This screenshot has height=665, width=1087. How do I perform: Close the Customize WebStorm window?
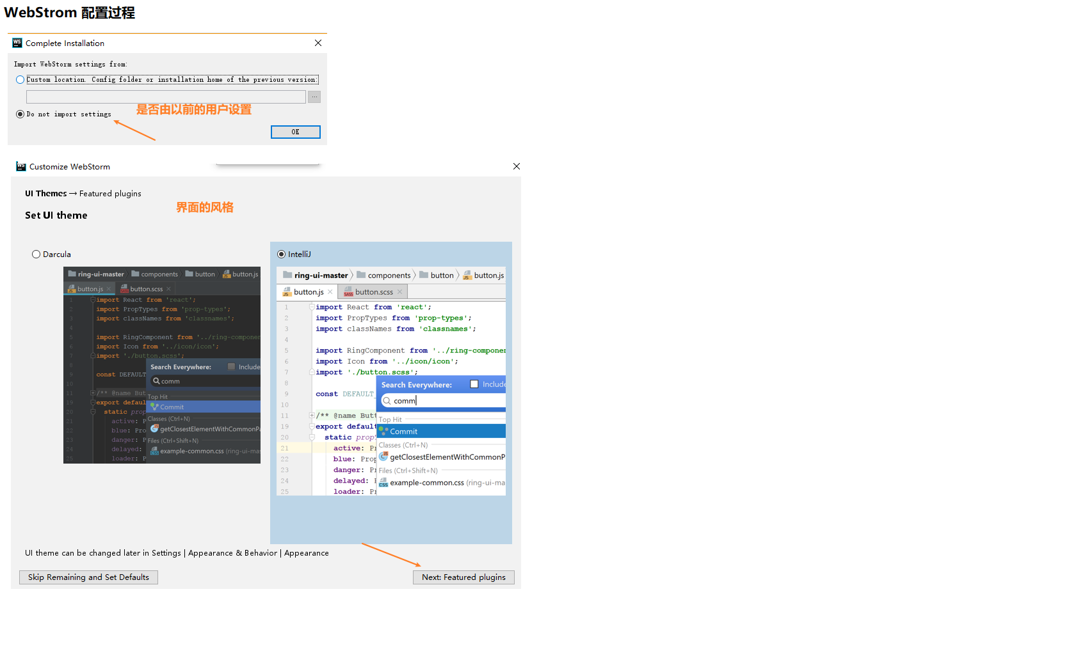[x=517, y=166]
